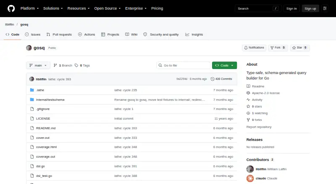Open the LICENSE file

tap(43, 118)
